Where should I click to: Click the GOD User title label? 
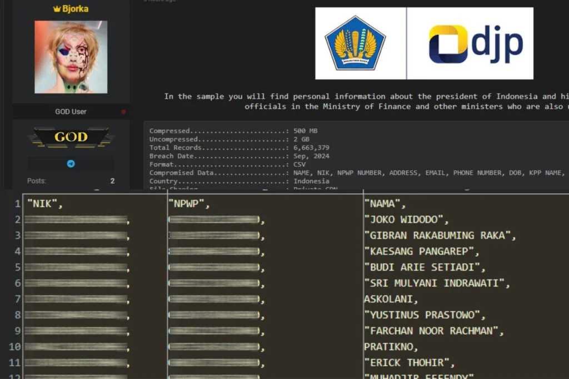tap(71, 112)
